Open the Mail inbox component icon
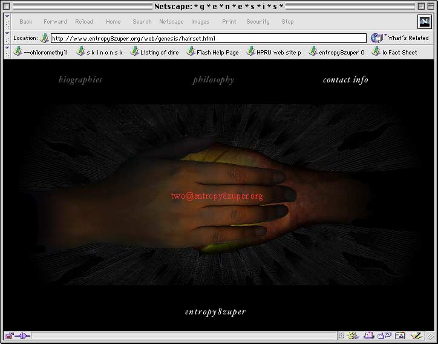 click(368, 336)
